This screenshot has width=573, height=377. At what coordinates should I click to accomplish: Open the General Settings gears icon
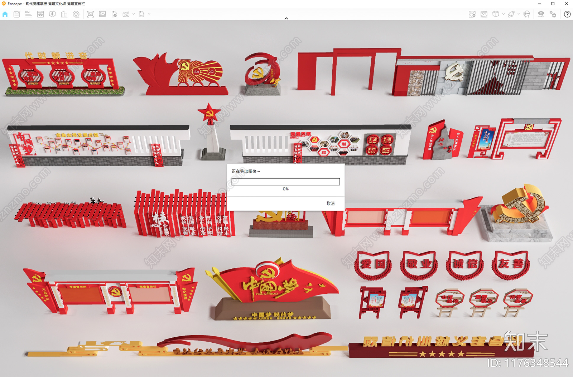pyautogui.click(x=553, y=14)
